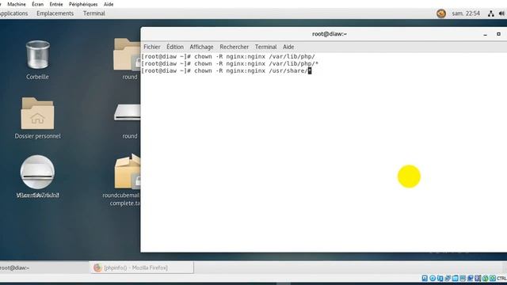
Task: Open the Terminal app menu in GNOME panel
Action: pos(93,13)
